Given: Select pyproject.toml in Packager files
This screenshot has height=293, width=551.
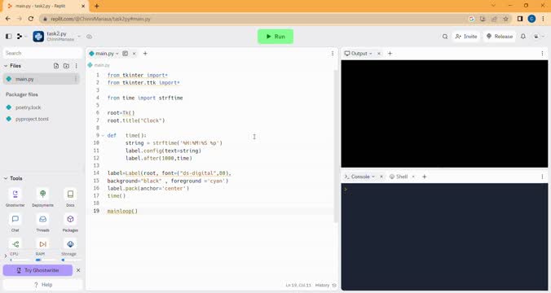Looking at the screenshot, I should coord(32,120).
